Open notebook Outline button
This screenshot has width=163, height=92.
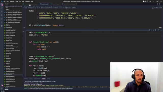coord(74,8)
